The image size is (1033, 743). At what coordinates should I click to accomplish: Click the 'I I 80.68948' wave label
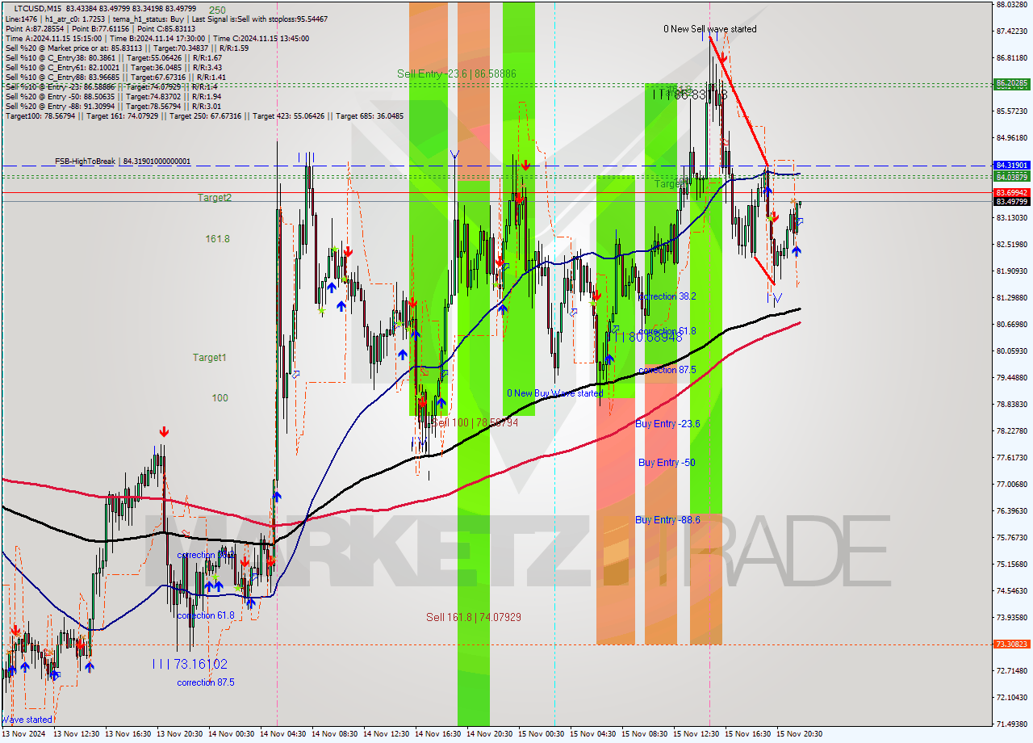644,338
